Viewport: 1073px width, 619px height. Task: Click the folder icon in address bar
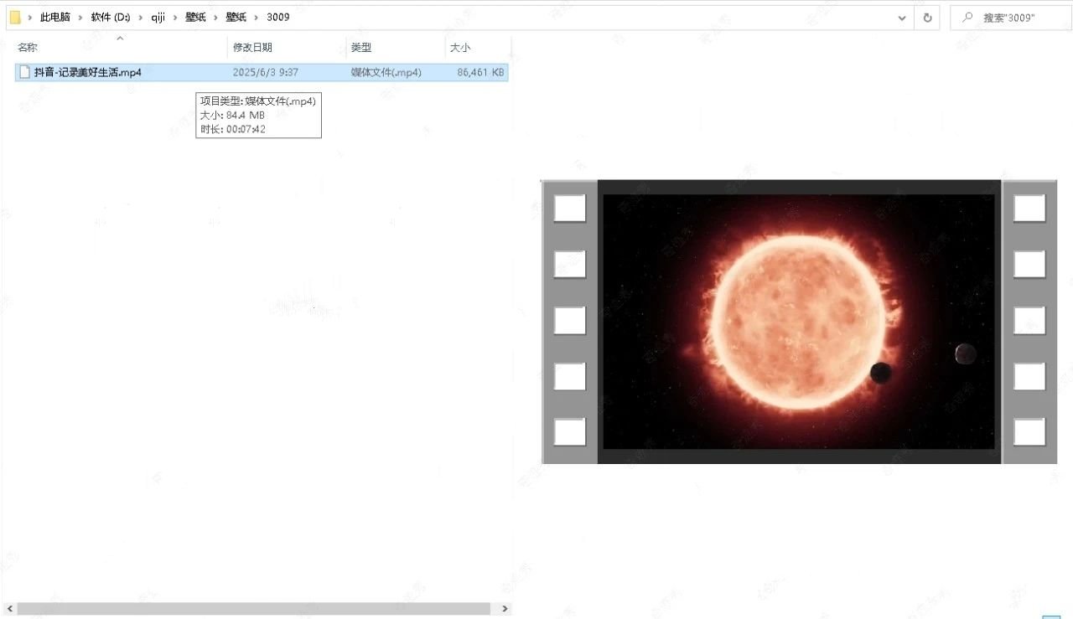[15, 17]
